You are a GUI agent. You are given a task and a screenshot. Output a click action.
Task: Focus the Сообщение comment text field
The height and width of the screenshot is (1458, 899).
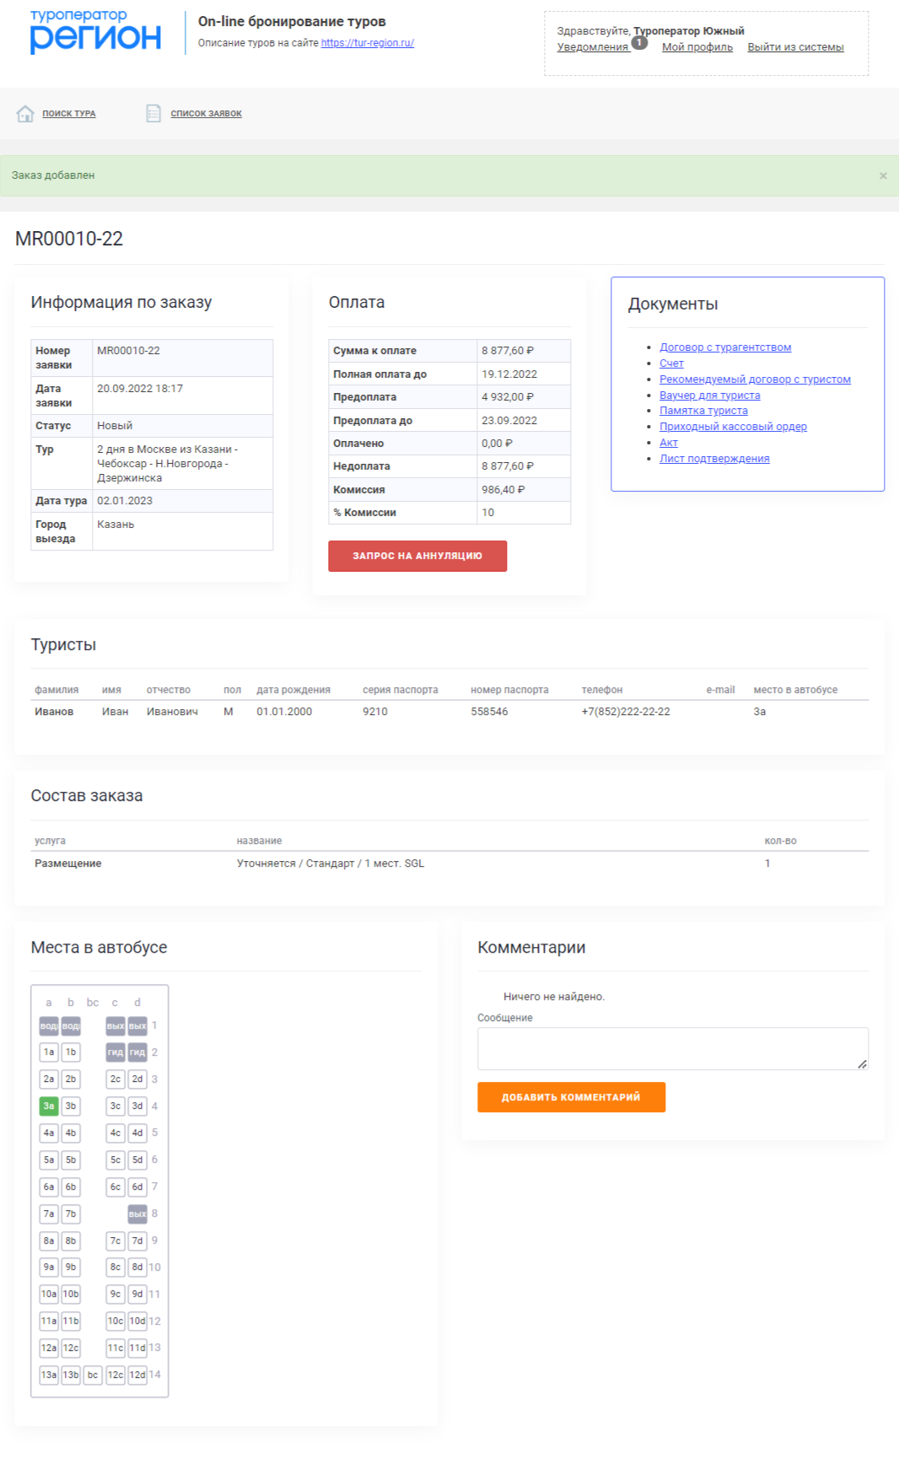672,1048
